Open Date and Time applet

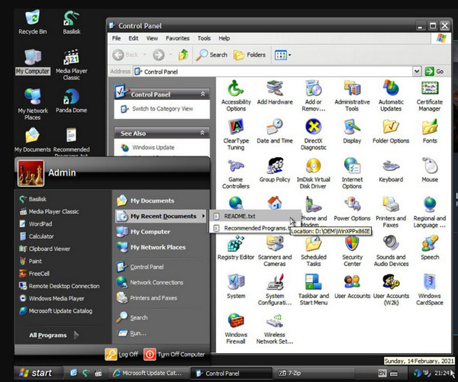(x=275, y=131)
